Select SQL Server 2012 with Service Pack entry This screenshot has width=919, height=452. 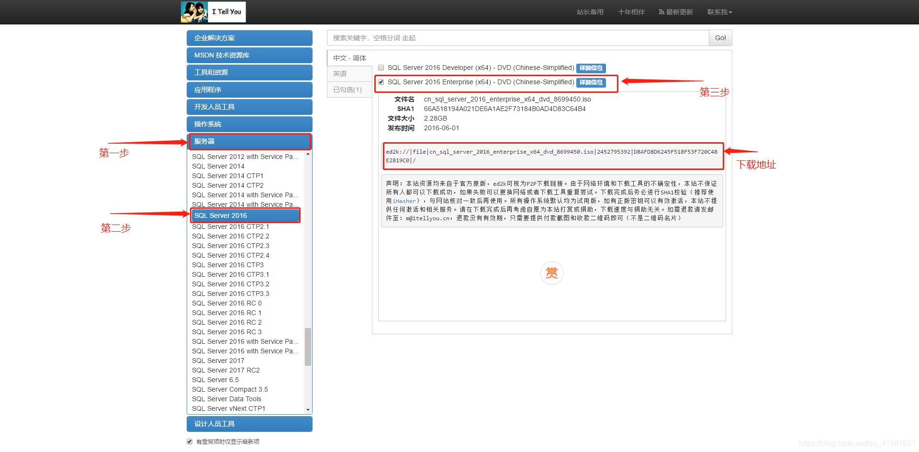(x=246, y=157)
